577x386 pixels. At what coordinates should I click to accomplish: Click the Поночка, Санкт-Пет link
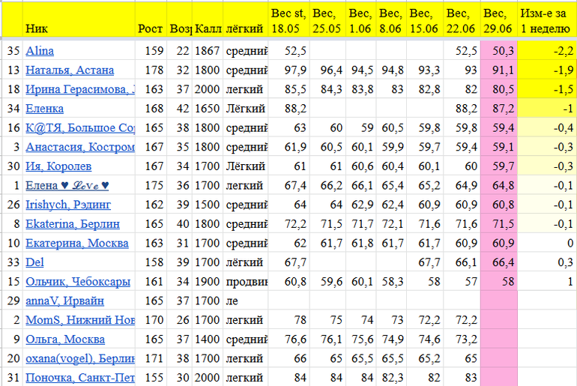[x=80, y=379]
